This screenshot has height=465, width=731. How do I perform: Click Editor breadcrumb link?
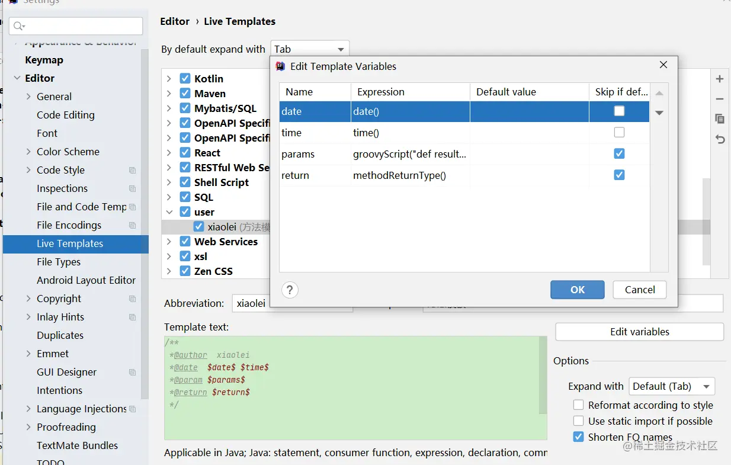pos(175,21)
